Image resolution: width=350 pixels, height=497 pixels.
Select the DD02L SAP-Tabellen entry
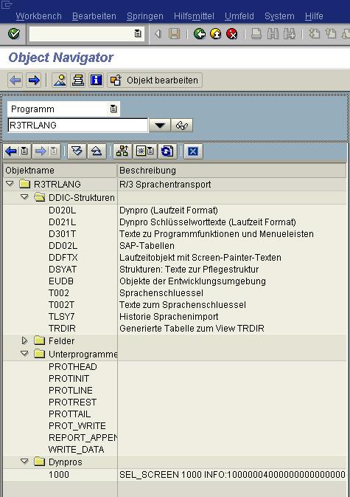click(63, 246)
